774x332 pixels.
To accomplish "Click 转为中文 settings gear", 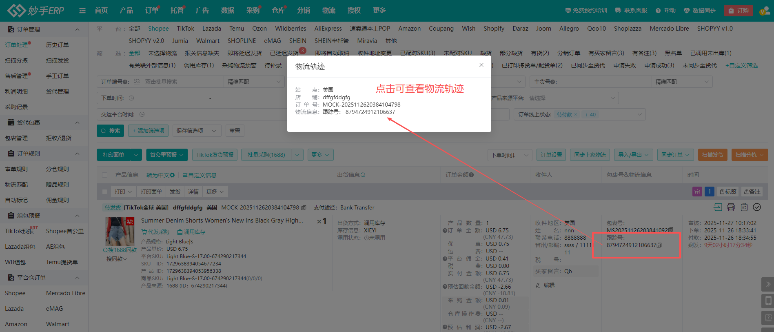I will tap(172, 175).
